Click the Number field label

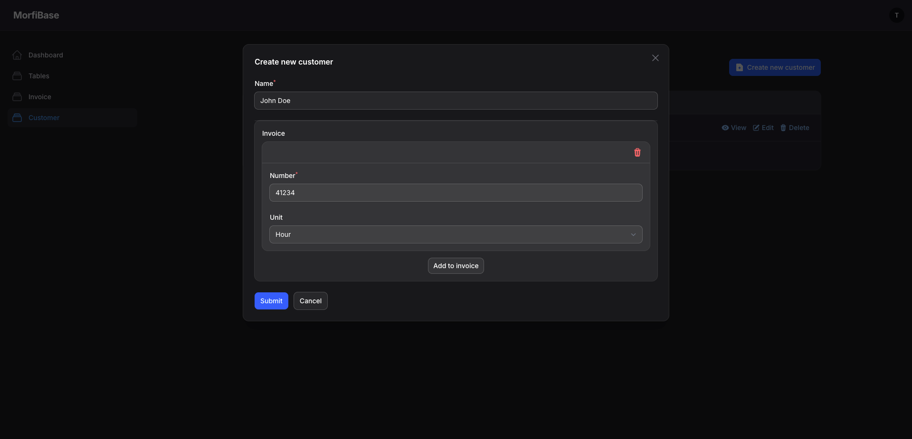coord(283,176)
